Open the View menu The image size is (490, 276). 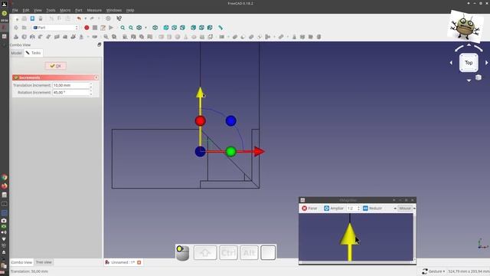coord(38,10)
